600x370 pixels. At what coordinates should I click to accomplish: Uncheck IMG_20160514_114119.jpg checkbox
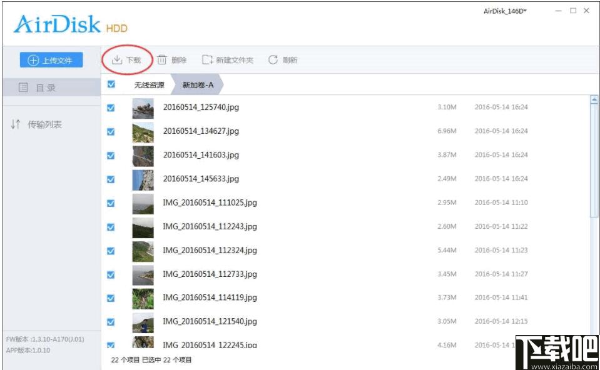[x=111, y=298]
